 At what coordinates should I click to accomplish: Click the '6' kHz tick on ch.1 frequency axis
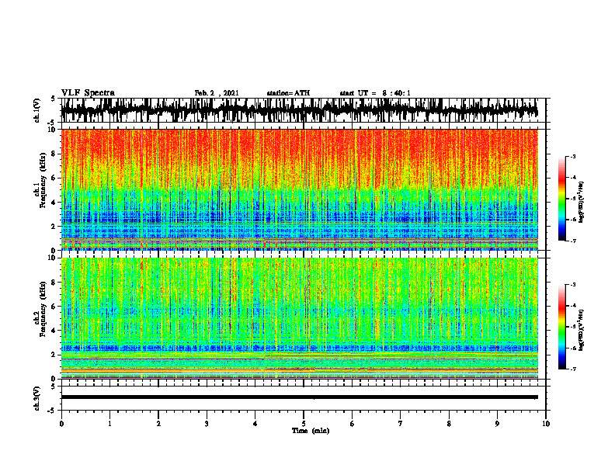coord(54,178)
